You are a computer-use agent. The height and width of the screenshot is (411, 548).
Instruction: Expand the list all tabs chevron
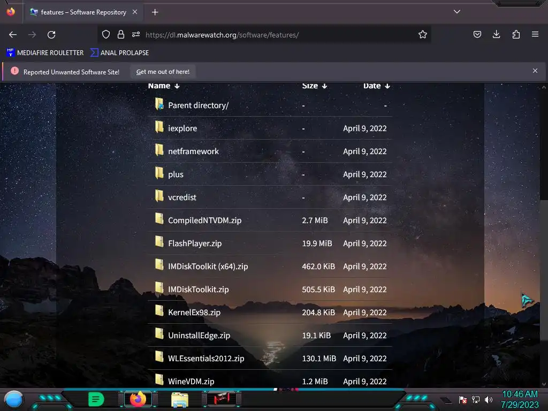tap(457, 12)
